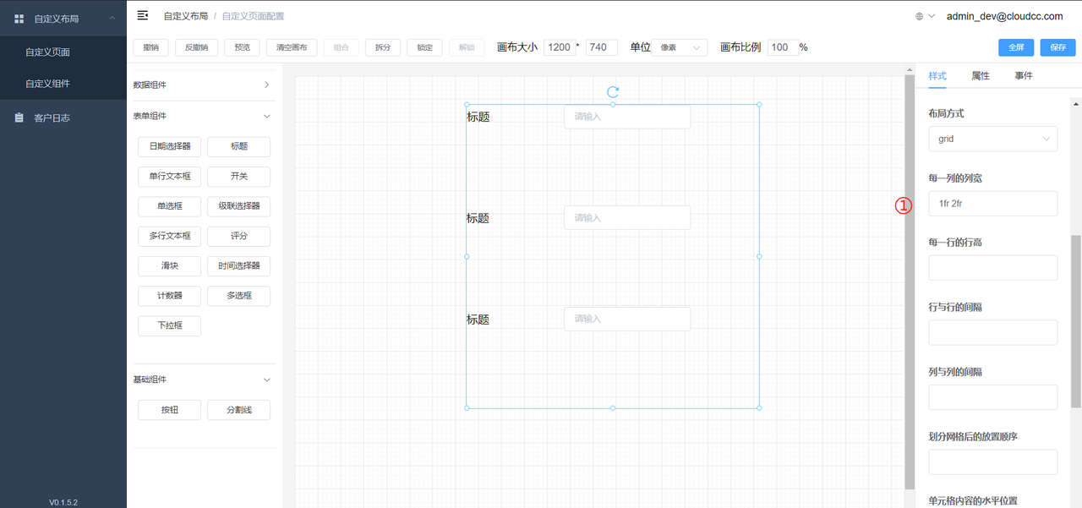The image size is (1082, 508).
Task: Click the 客户日志 clipboard icon in sidebar
Action: 19,118
